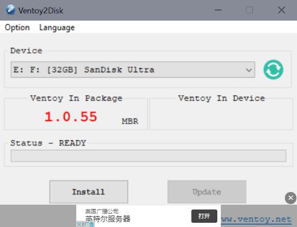Image resolution: width=297 pixels, height=227 pixels.
Task: Click the version text 1.0.55
Action: point(71,117)
